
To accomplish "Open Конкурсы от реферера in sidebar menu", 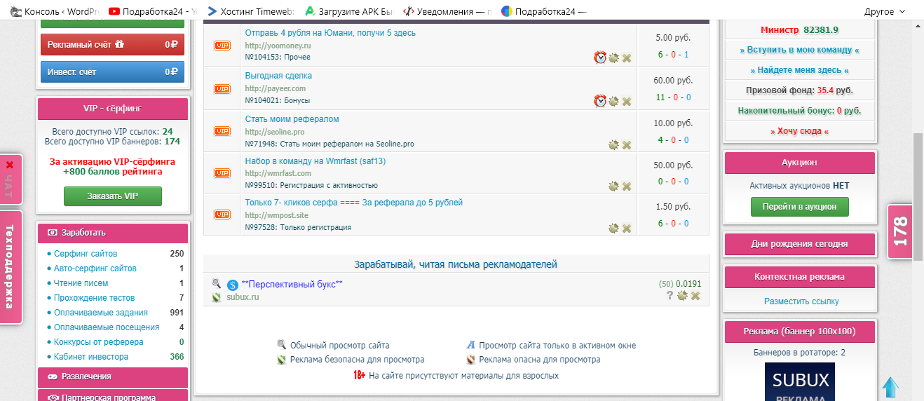I will pos(99,342).
